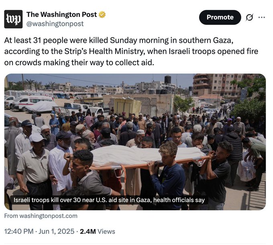
Task: Click the 12:40 PM timestamp
Action: [x=19, y=231]
